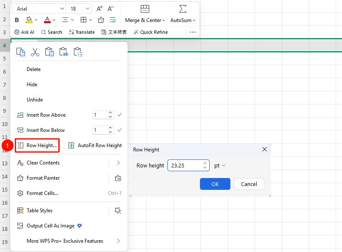
Task: Click the Paste clipboard icon
Action: pos(49,52)
